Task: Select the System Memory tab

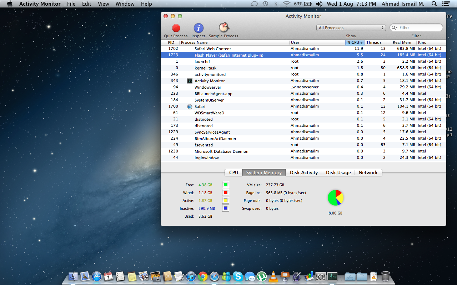Action: [x=264, y=172]
